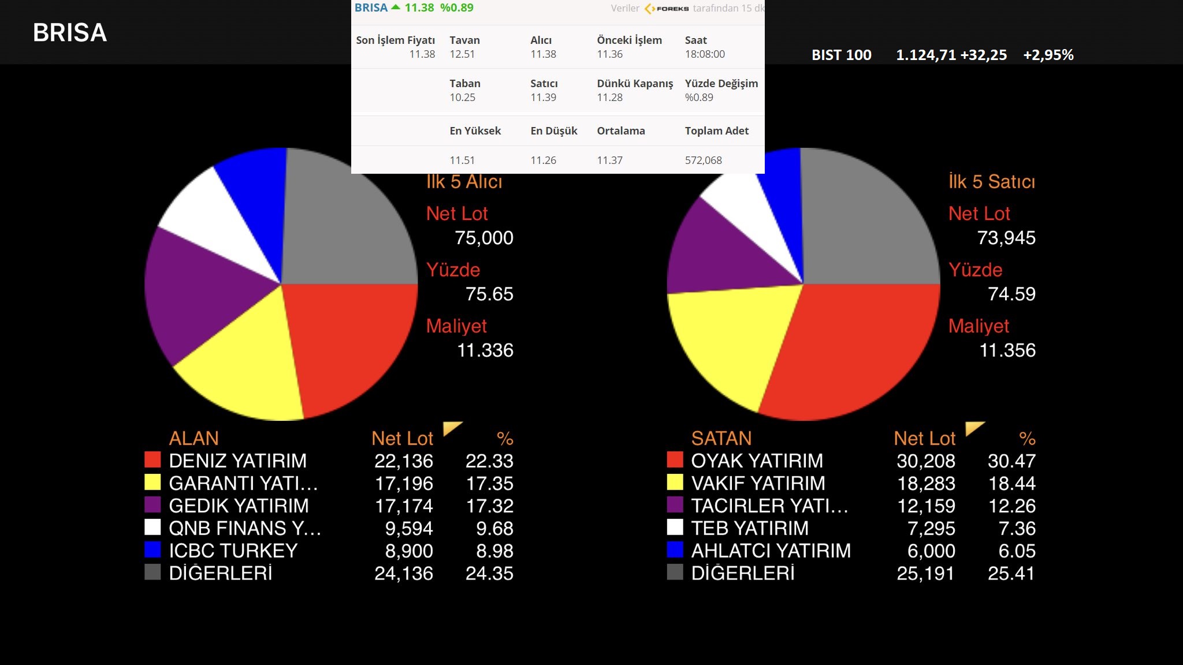Select the ICBC TURKEY row

click(x=329, y=551)
